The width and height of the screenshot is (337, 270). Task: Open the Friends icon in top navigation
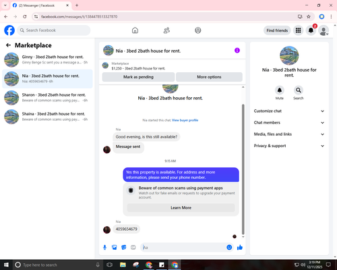click(x=166, y=30)
